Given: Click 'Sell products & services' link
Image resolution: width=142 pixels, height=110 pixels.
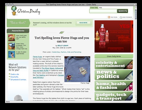Looking at the screenshot, I should (x=18, y=80).
